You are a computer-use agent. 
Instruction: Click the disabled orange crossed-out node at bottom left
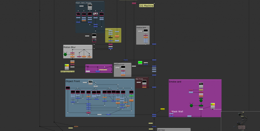coord(76,126)
